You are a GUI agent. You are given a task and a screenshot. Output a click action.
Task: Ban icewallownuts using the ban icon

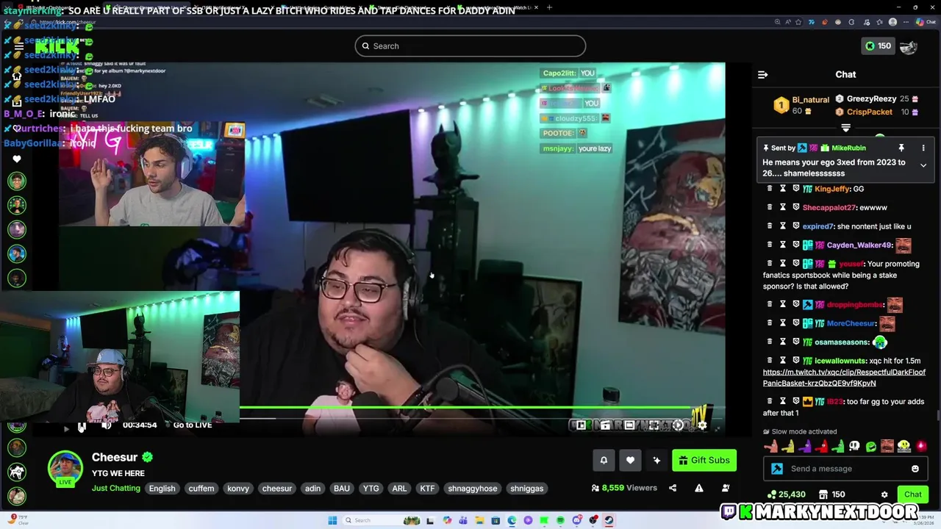pos(795,360)
